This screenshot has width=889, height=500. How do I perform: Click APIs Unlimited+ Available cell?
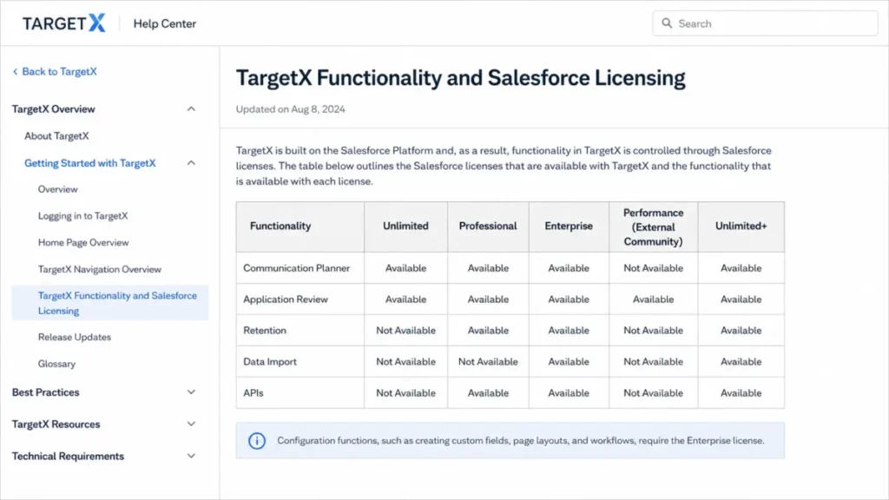tap(741, 393)
